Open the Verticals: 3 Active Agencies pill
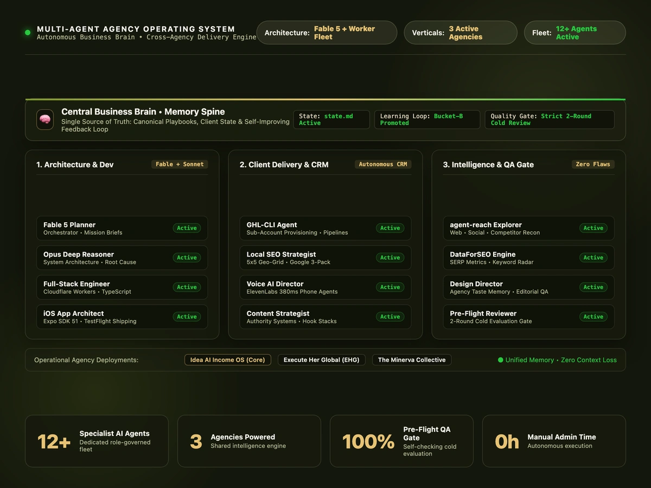Screen dimensions: 651x488 [x=461, y=33]
